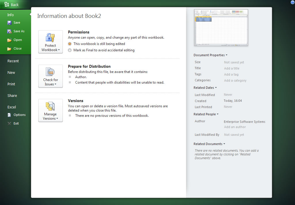Click the Options icon in sidebar
The width and height of the screenshot is (295, 205).
(10, 115)
